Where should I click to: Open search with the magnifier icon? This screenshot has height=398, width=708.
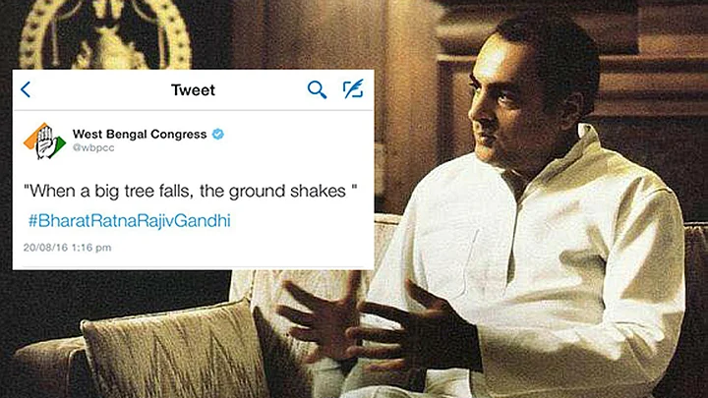tap(317, 89)
